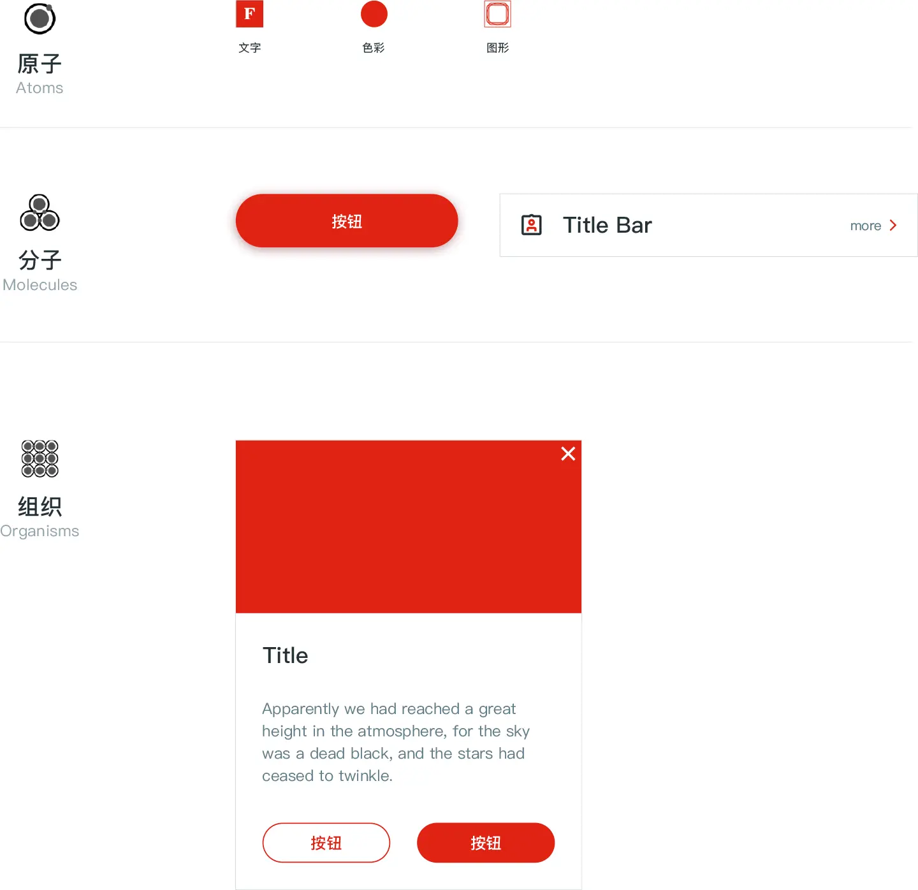Click the red rounded-square shape icon
The width and height of the screenshot is (918, 890).
coord(497,14)
